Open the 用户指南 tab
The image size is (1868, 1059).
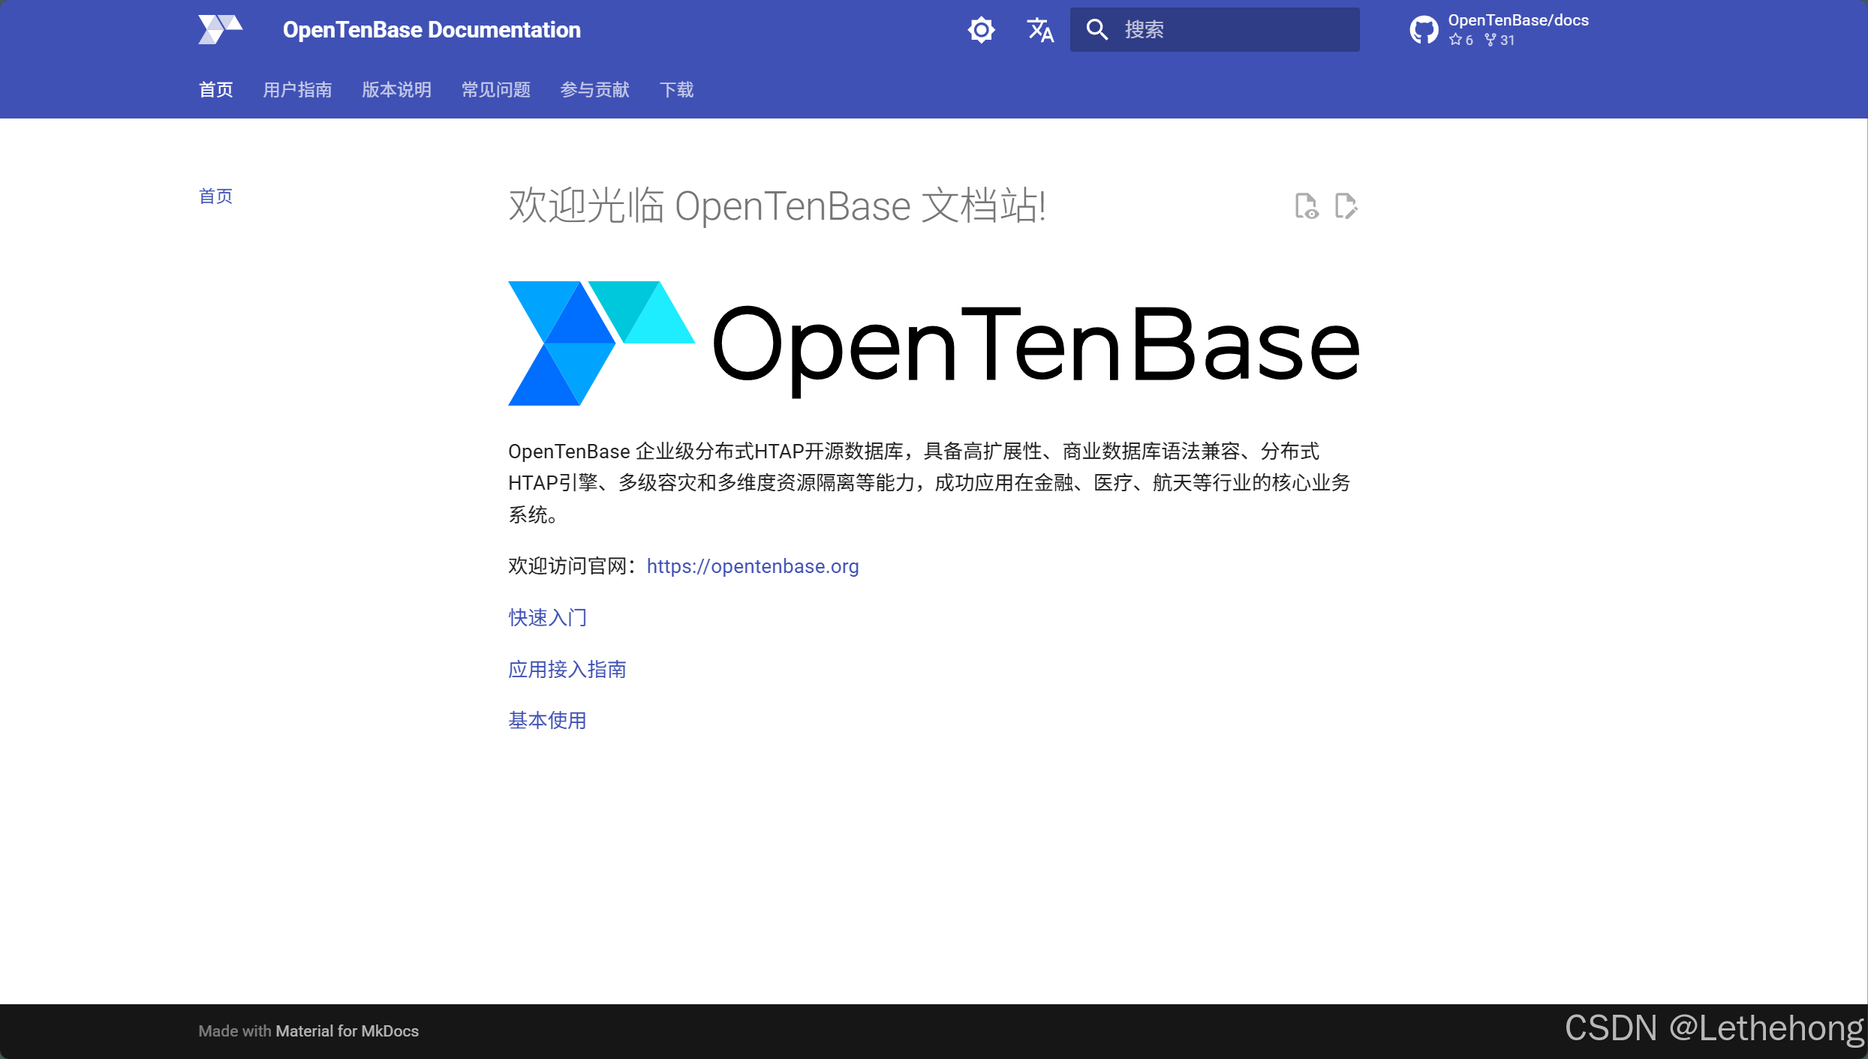click(x=297, y=90)
